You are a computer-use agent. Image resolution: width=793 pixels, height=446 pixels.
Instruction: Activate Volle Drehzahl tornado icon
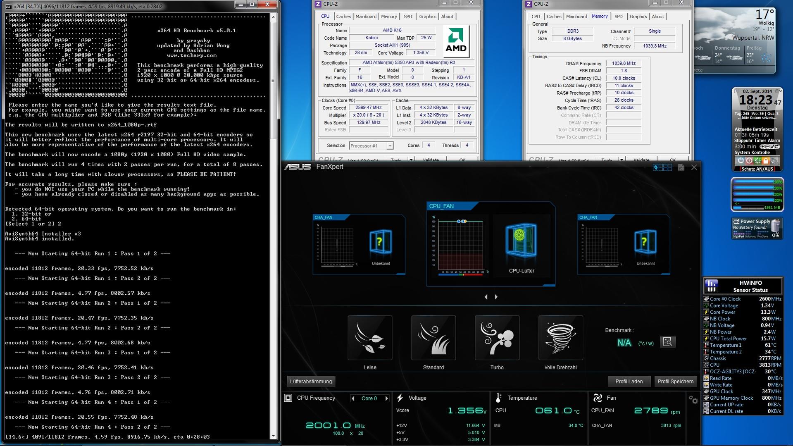click(561, 338)
